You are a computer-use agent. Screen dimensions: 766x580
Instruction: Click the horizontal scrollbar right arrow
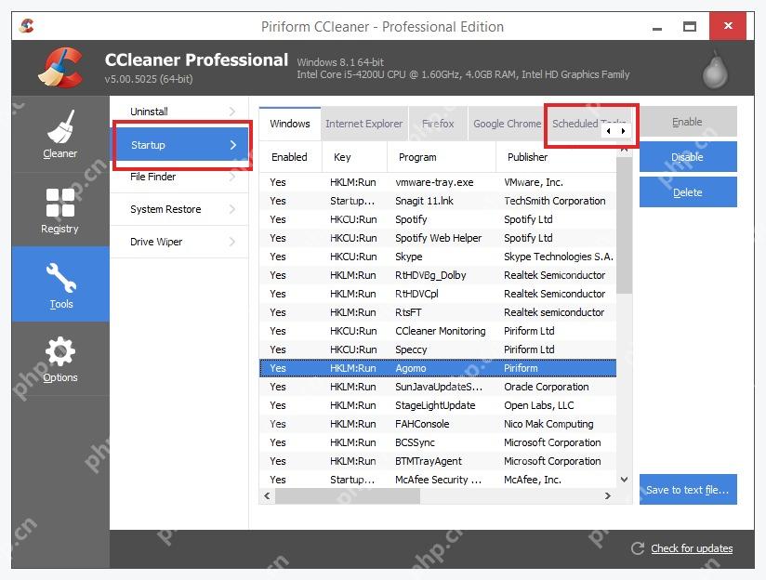608,495
